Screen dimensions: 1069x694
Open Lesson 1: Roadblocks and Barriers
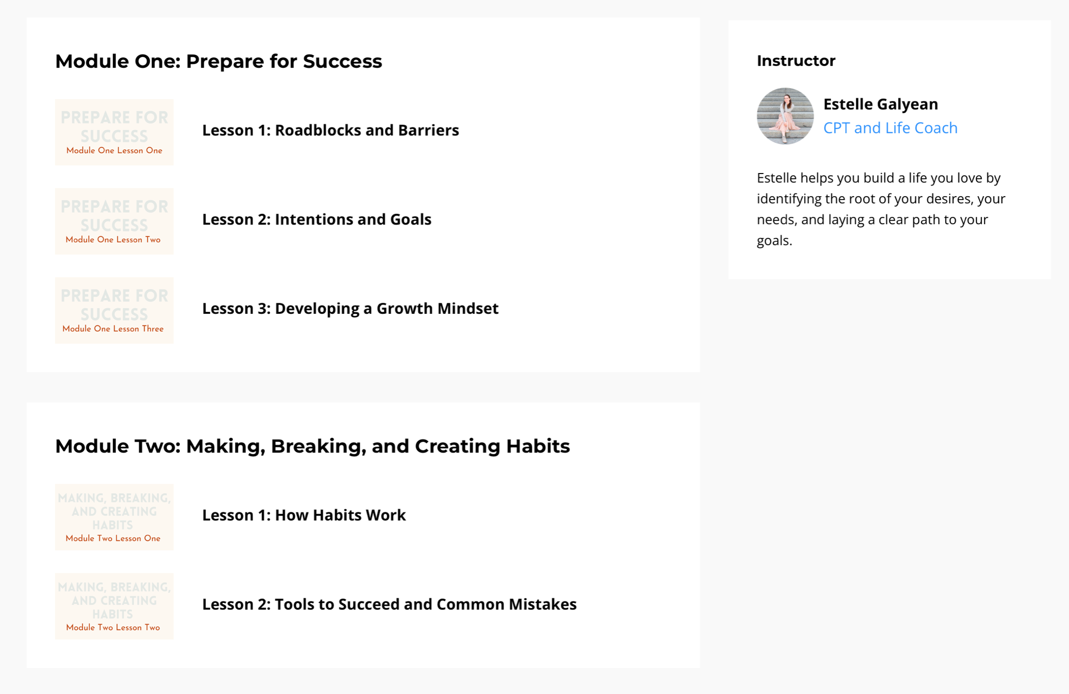(330, 130)
